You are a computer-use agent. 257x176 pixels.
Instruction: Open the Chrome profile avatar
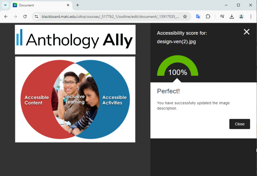pos(241,16)
